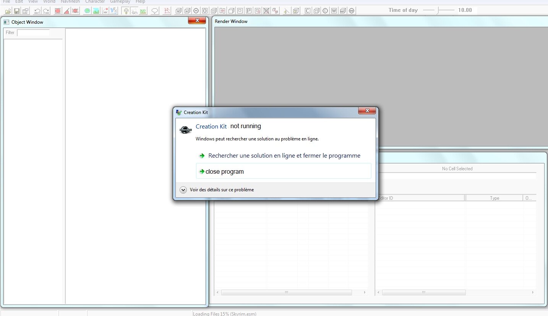
Task: Click the circle icon labeled W
Action: tap(352, 11)
